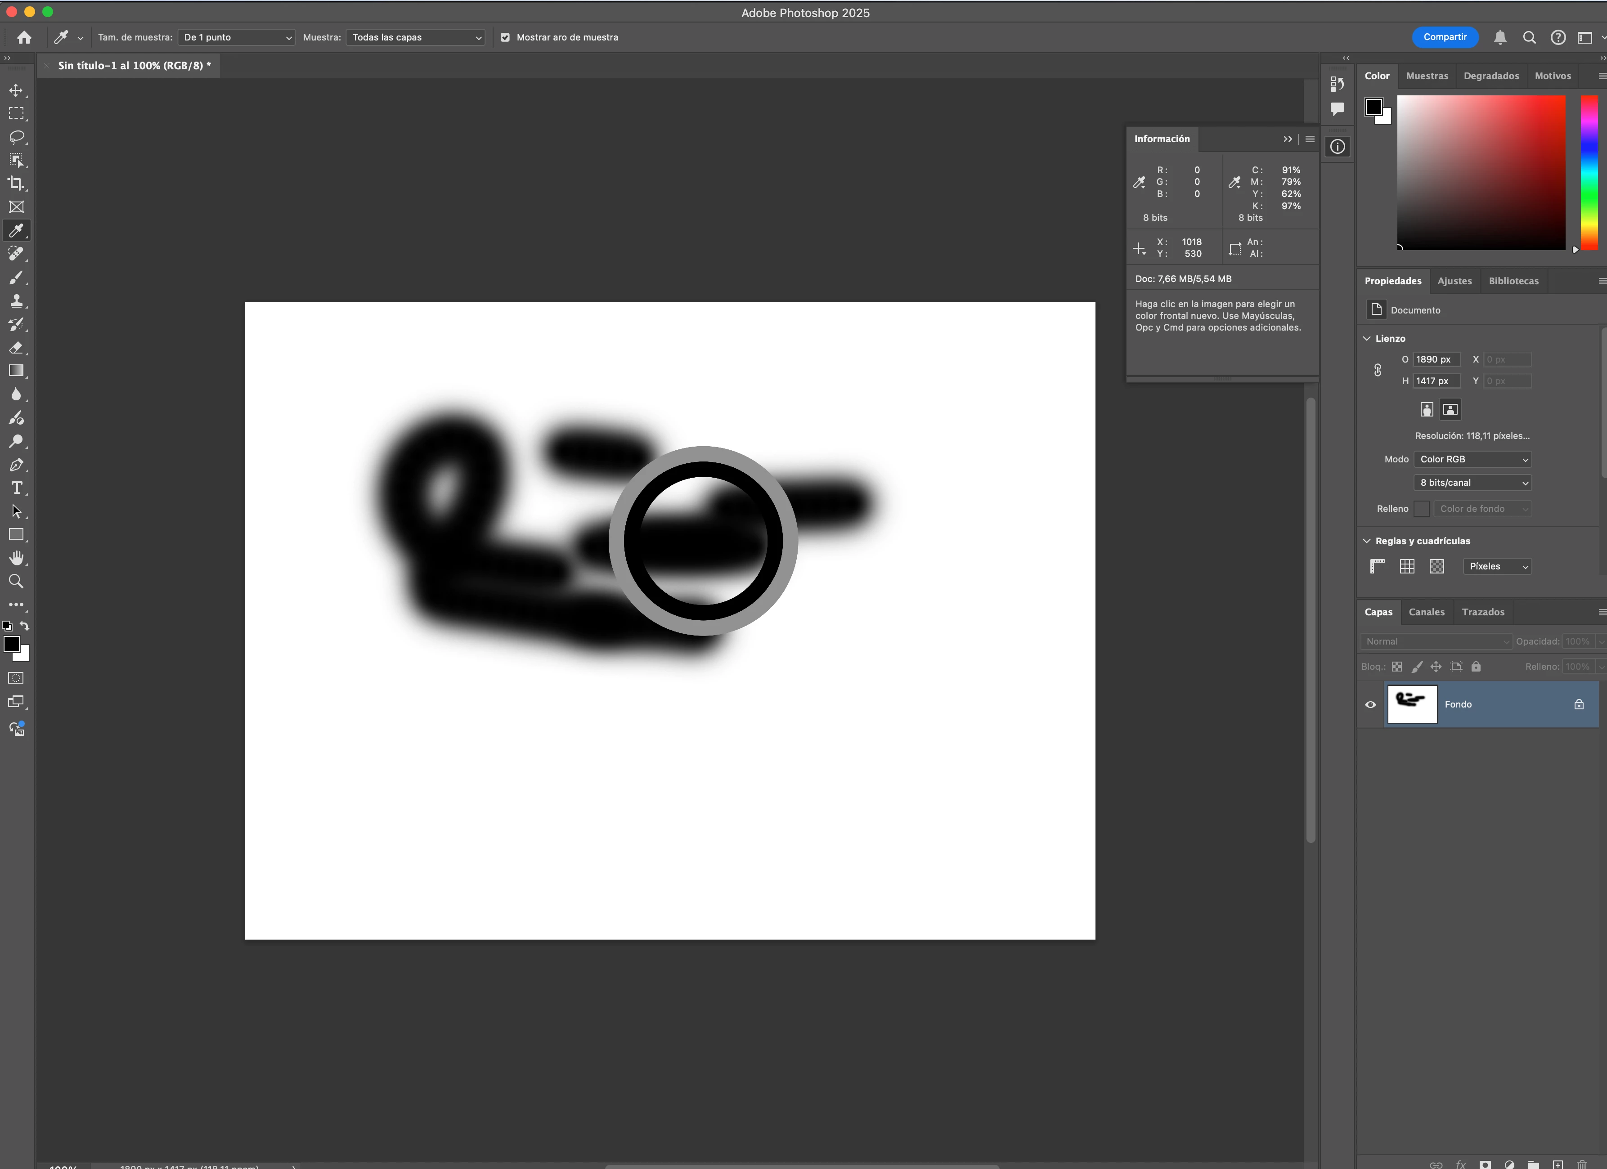The width and height of the screenshot is (1607, 1169).
Task: Select the Zoom tool
Action: point(16,581)
